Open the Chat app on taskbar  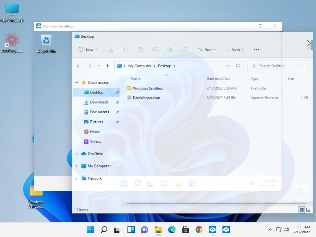tap(144, 230)
